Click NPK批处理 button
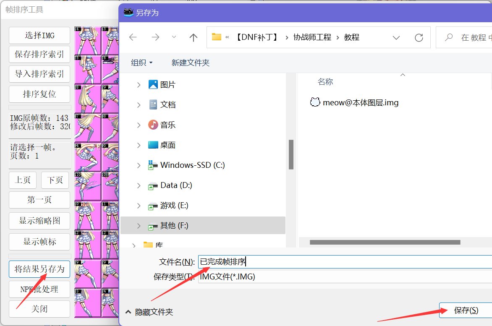 tap(39, 289)
